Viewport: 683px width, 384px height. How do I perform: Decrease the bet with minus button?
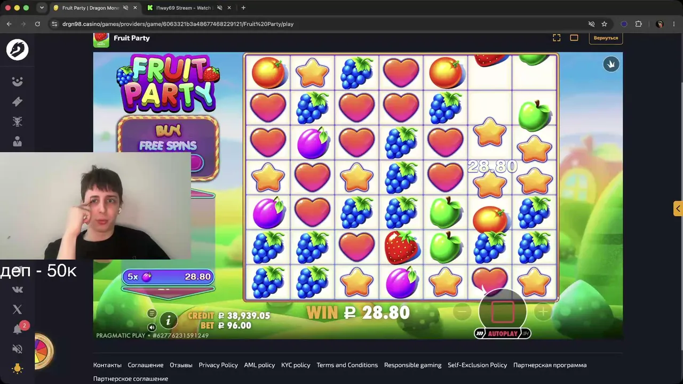pyautogui.click(x=463, y=312)
